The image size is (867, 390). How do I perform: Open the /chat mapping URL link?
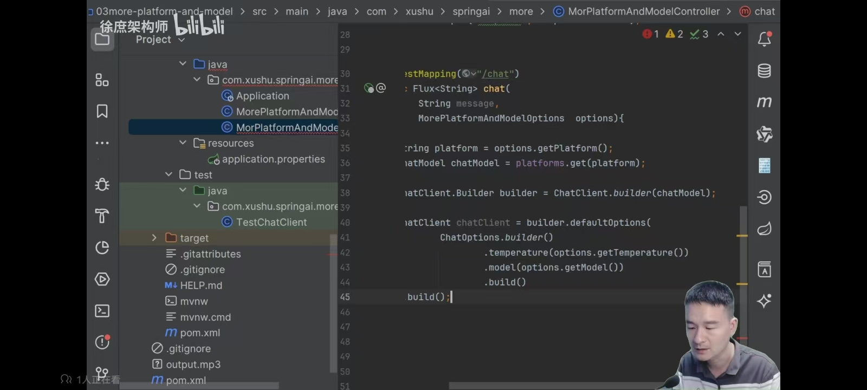point(496,74)
